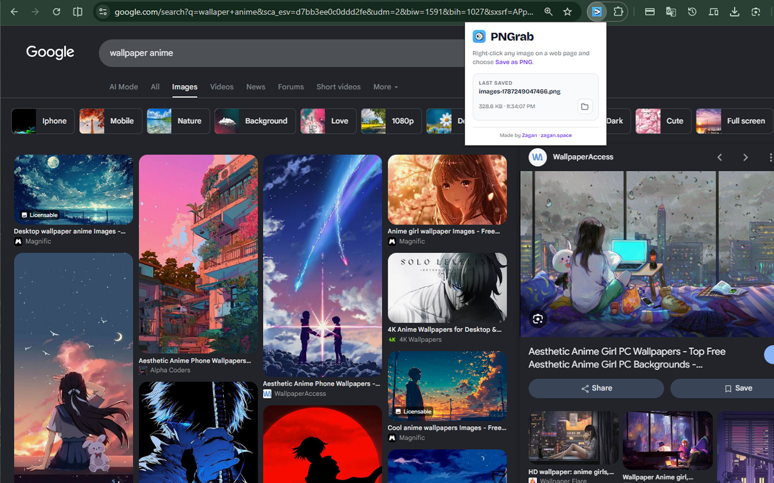Screen dimensions: 774x483
Task: Go back to the previous page
Action: pos(15,11)
